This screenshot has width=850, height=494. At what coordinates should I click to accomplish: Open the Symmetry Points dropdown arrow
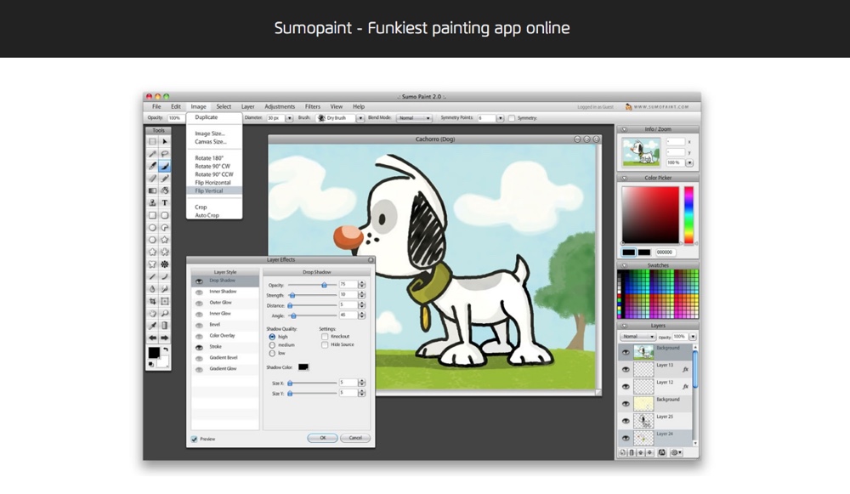click(500, 117)
